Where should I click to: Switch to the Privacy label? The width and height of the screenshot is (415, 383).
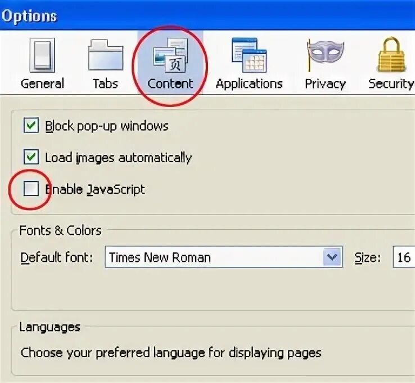pyautogui.click(x=325, y=84)
